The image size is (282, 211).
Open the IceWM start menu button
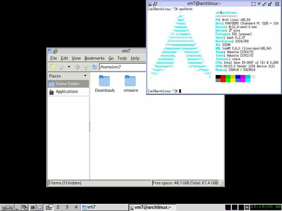[7, 208]
